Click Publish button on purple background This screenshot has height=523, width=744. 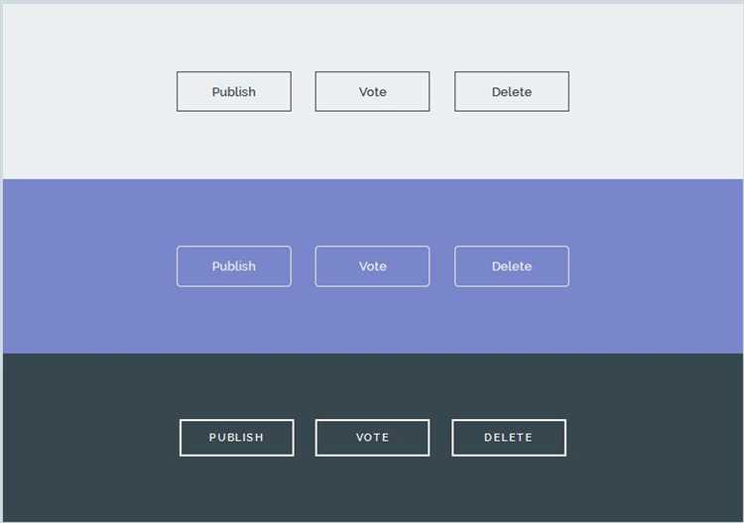pos(234,266)
